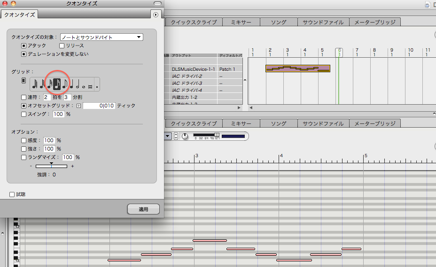Viewport: 436px width, 267px height.
Task: Click the 連符 field showing 2
Action: click(47, 97)
